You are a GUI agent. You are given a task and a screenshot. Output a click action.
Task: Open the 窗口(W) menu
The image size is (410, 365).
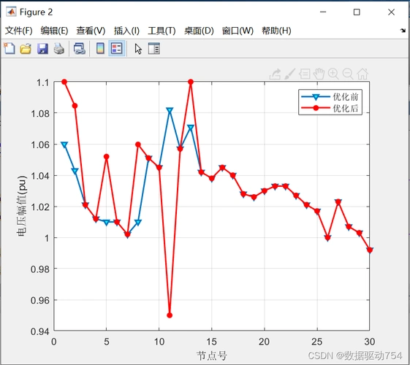[x=238, y=31]
